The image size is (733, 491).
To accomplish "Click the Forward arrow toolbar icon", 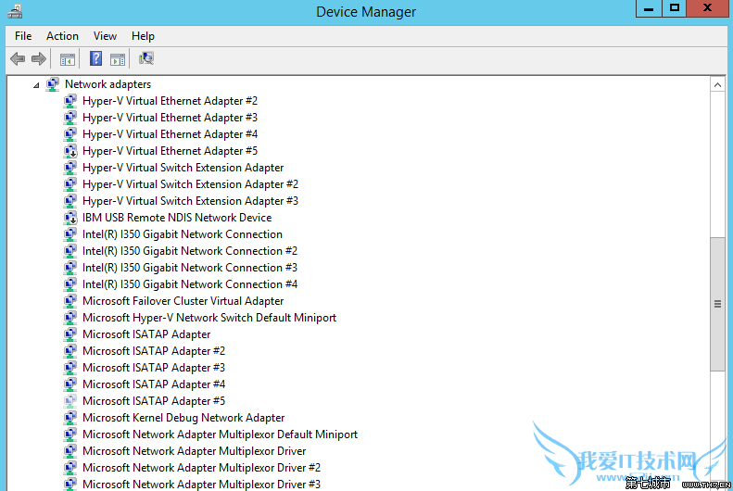I will point(39,59).
